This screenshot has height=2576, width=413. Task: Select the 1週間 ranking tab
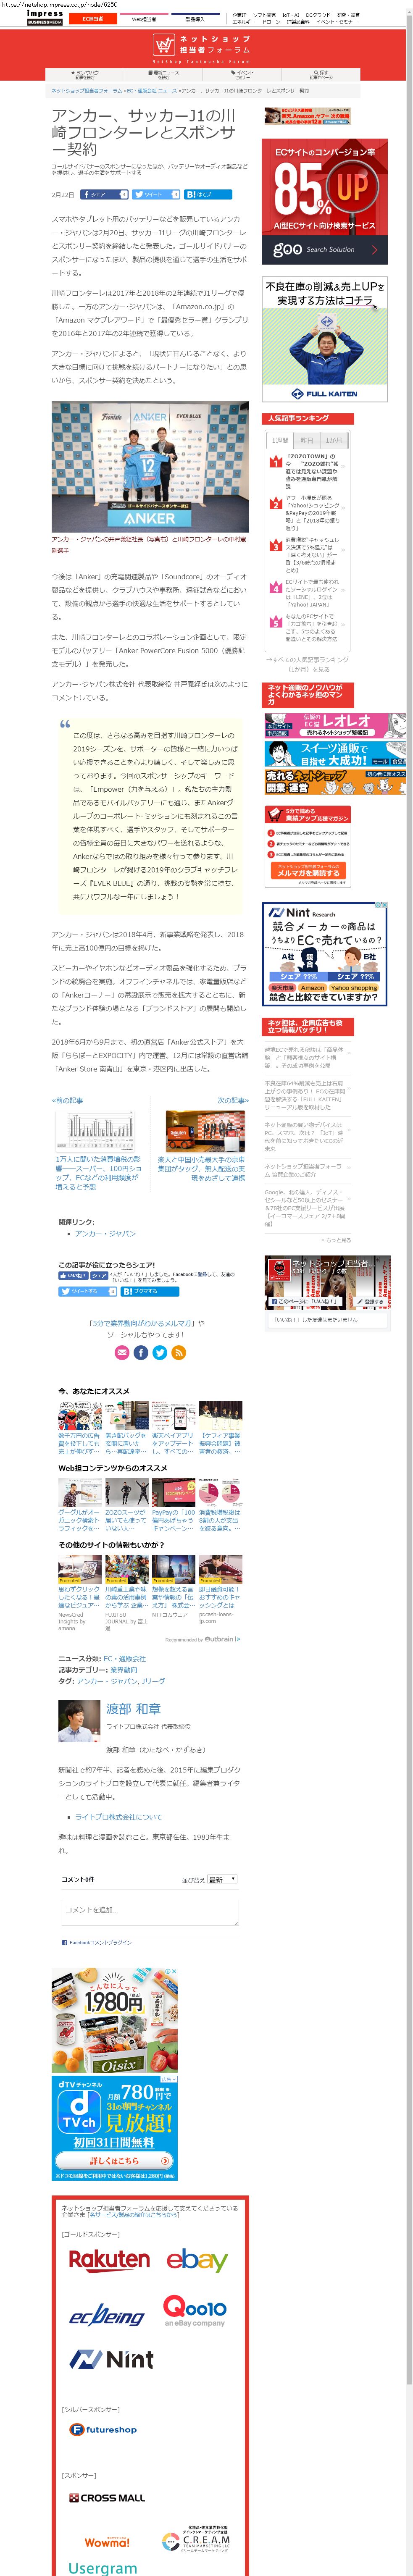pos(279,440)
